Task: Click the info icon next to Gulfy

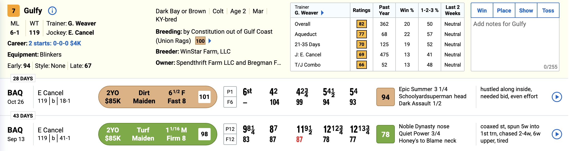Action: (x=52, y=11)
